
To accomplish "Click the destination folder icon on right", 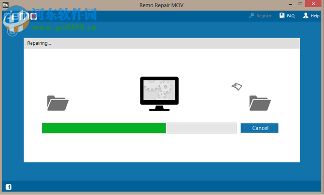I will 260,103.
